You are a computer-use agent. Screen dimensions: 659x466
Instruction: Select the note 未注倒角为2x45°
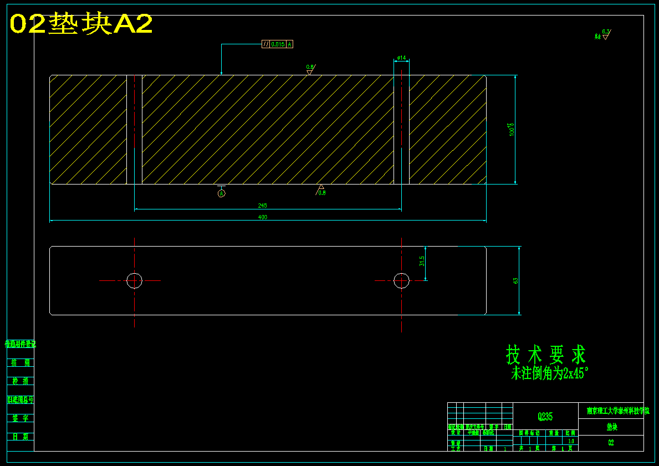tap(550, 373)
